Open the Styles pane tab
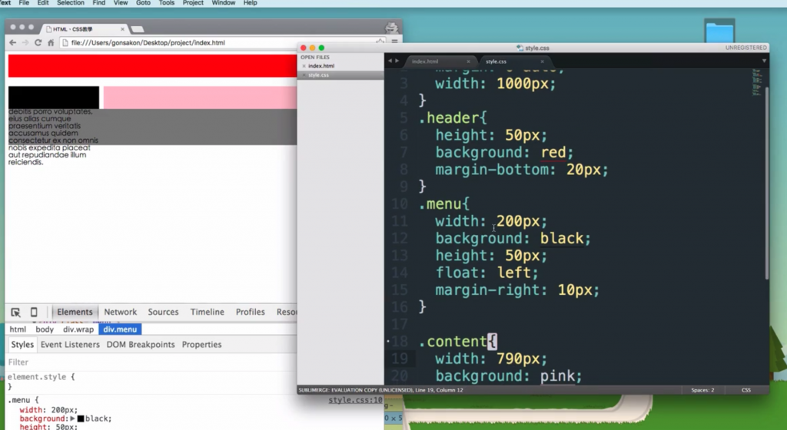 point(22,344)
